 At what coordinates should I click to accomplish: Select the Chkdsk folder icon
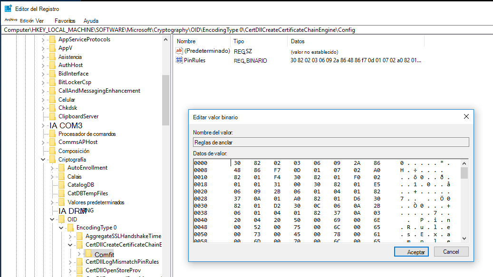tap(53, 108)
